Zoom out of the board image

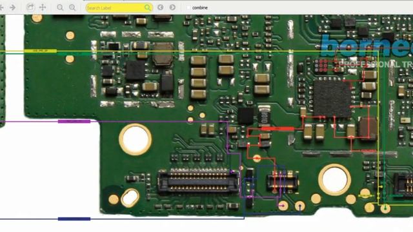pyautogui.click(x=60, y=8)
